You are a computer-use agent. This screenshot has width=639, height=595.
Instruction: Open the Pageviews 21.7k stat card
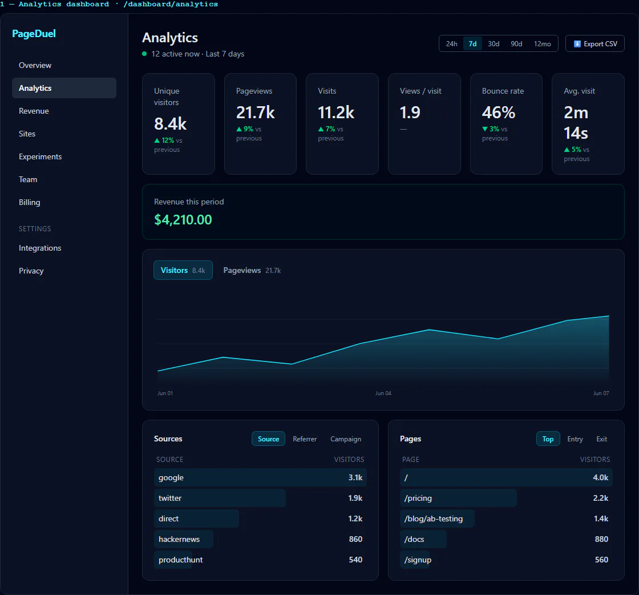click(x=260, y=124)
